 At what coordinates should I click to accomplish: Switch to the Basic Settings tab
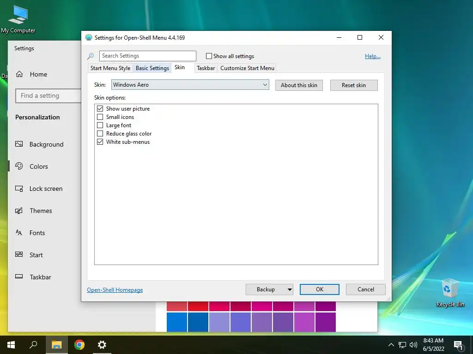(x=152, y=68)
